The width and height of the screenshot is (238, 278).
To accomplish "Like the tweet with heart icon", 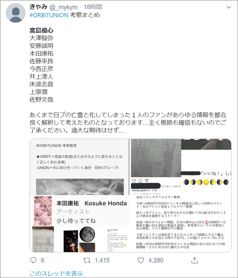I will pyautogui.click(x=141, y=260).
